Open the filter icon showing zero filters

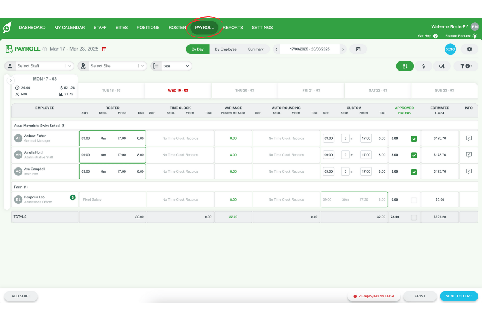tap(466, 66)
